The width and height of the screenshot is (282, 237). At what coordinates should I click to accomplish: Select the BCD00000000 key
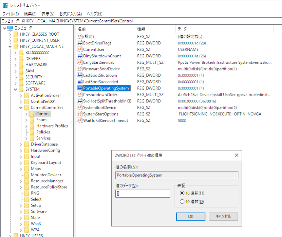click(37, 53)
